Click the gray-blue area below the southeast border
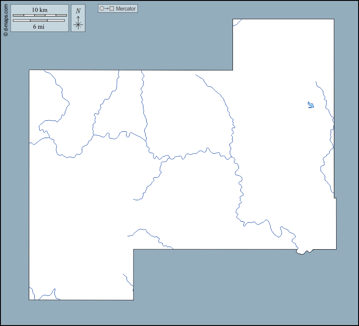 (238, 283)
